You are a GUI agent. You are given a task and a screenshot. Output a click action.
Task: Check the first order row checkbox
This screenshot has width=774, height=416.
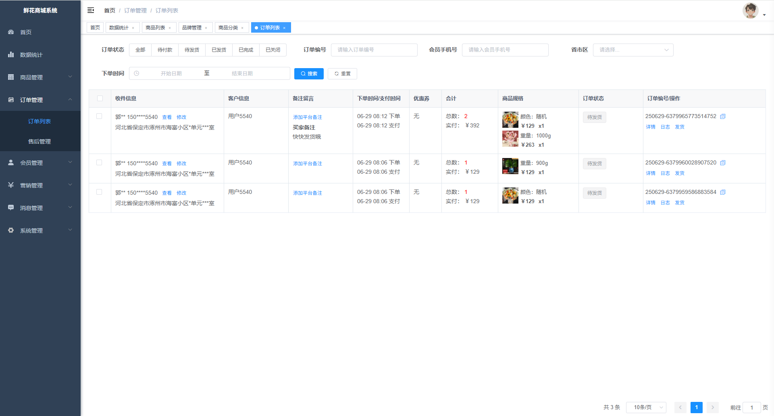pyautogui.click(x=99, y=116)
